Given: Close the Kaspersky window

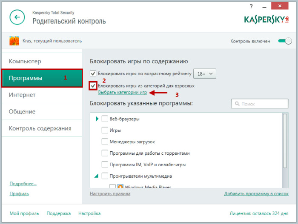Looking at the screenshot, I should click(280, 6).
